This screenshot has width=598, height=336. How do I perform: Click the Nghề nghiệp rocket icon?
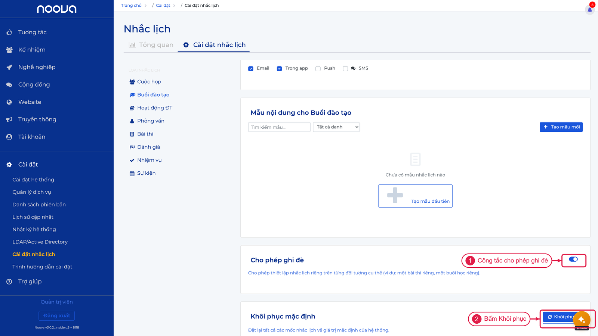(9, 67)
